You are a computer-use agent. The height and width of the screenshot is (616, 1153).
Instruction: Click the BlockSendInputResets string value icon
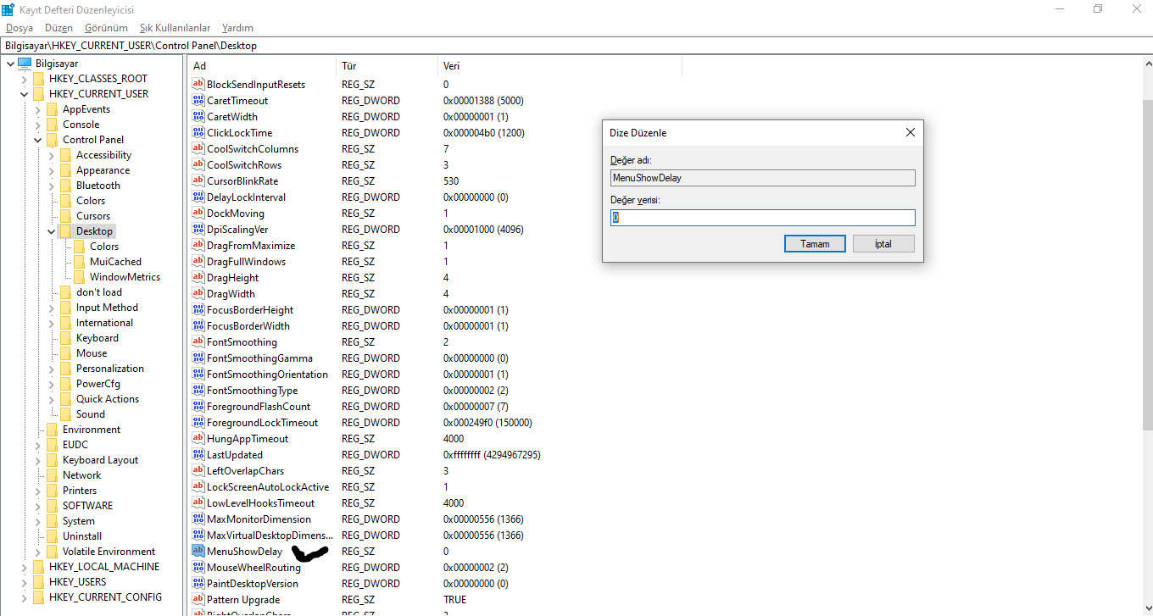(x=198, y=85)
